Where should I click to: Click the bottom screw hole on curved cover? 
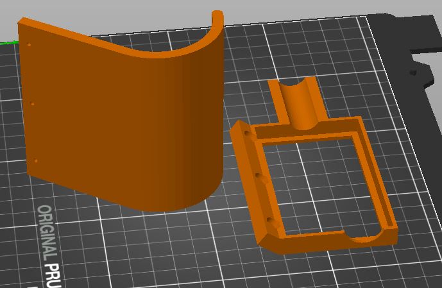coord(36,161)
